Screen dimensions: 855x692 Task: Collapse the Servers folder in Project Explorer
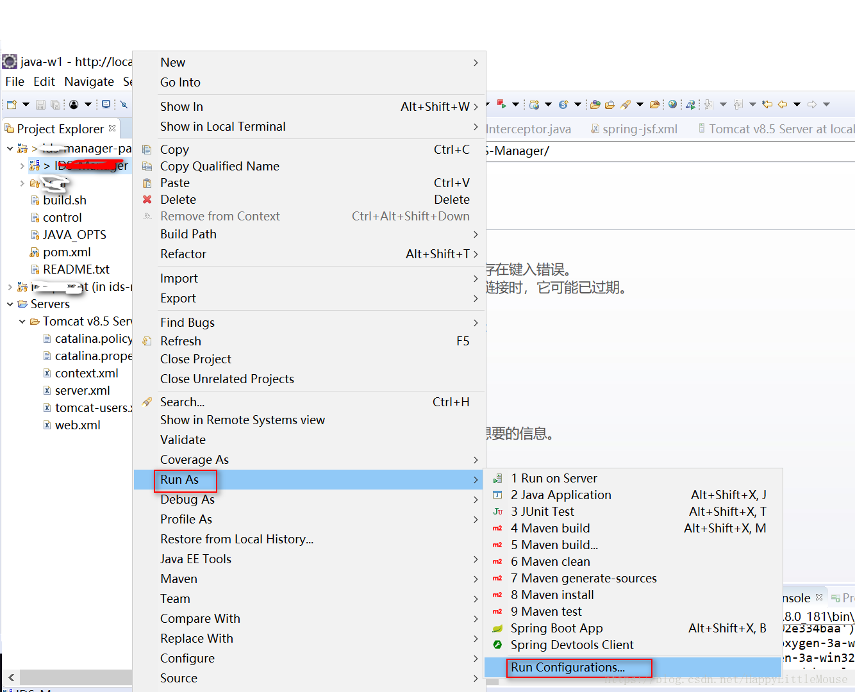[10, 304]
